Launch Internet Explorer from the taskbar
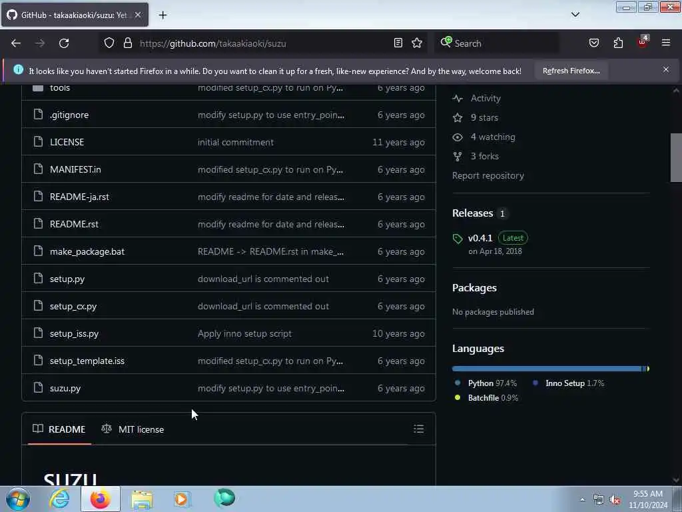 click(x=59, y=499)
